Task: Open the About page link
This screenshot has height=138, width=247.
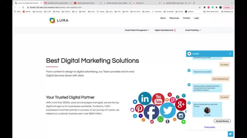Action: click(163, 18)
